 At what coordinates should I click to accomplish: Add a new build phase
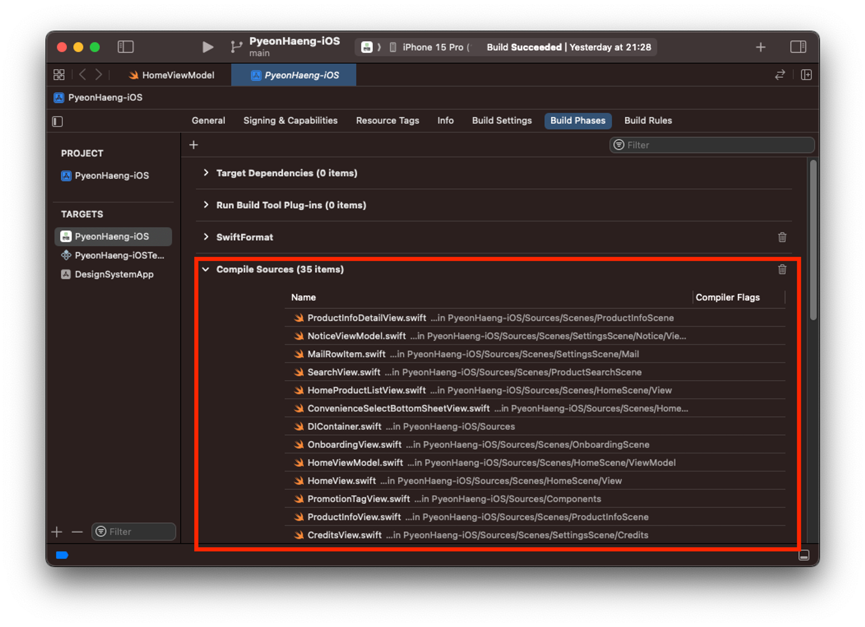[x=194, y=145]
